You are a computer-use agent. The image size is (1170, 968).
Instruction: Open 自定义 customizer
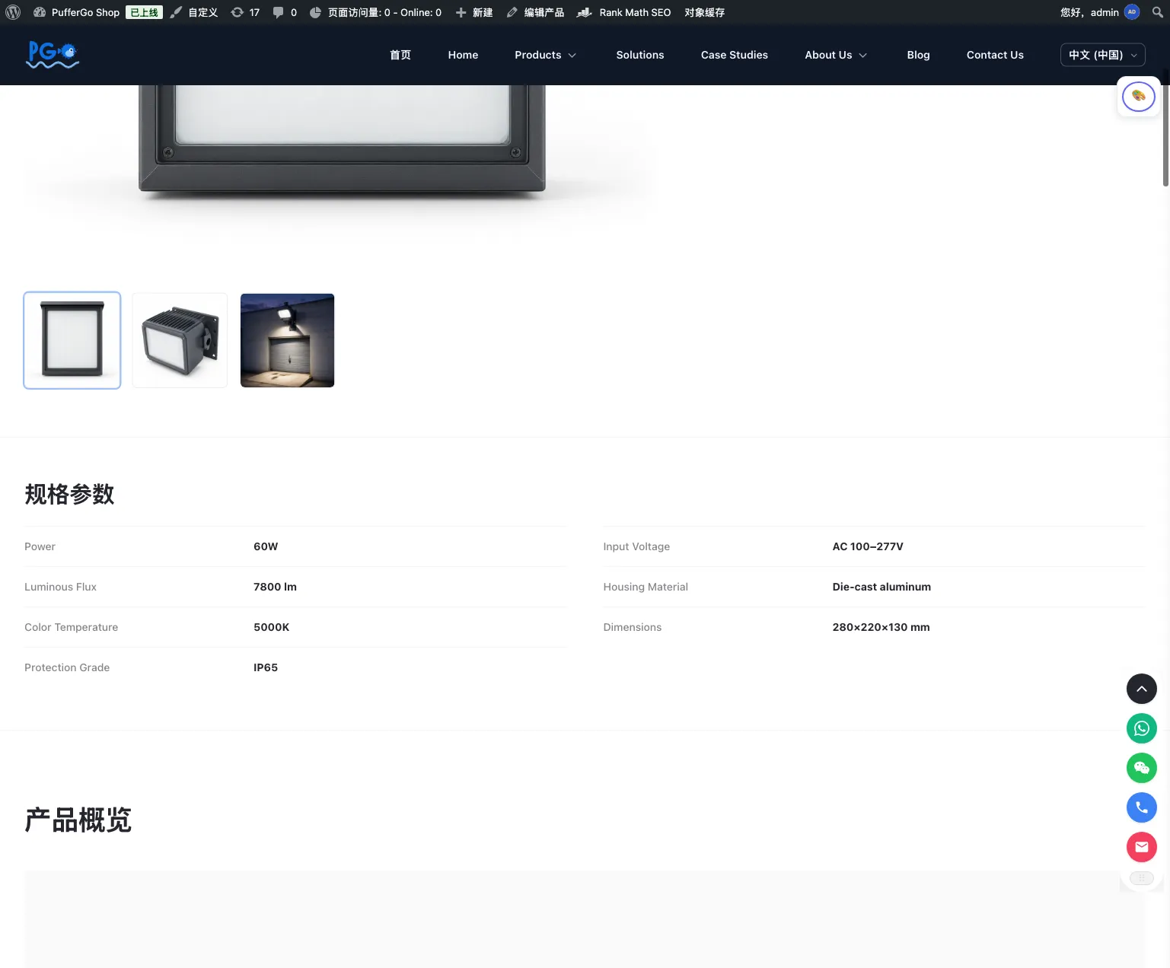tap(194, 12)
